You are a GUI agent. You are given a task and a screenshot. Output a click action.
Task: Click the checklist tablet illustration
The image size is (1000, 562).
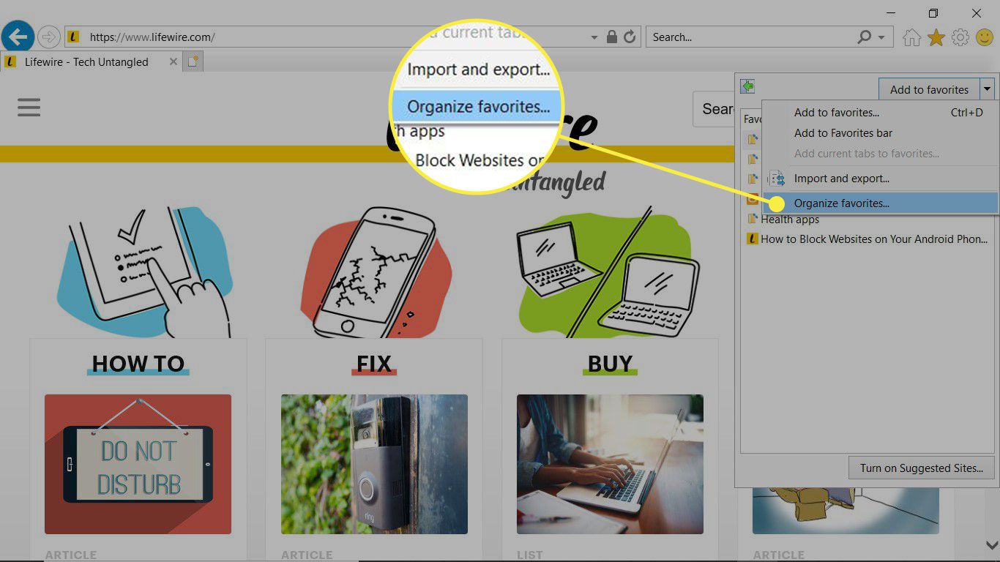coord(144,272)
